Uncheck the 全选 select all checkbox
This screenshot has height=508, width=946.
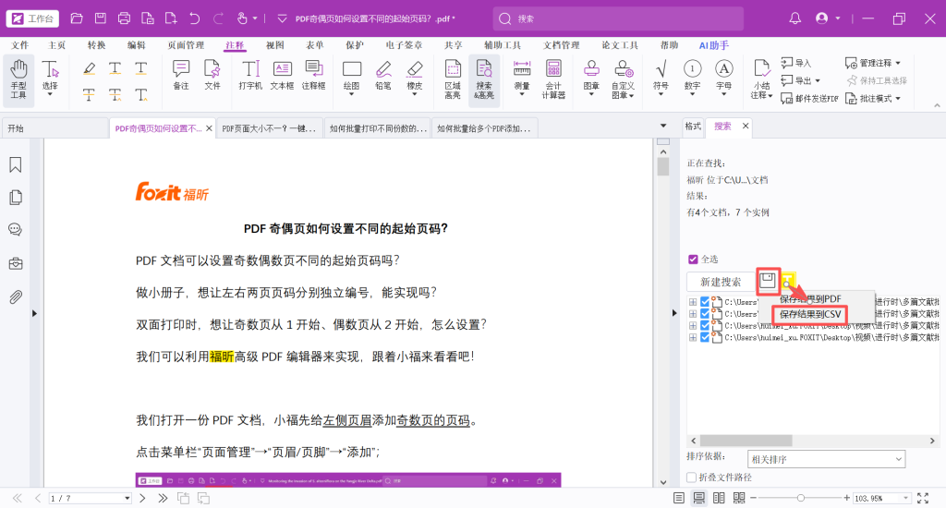tap(693, 260)
